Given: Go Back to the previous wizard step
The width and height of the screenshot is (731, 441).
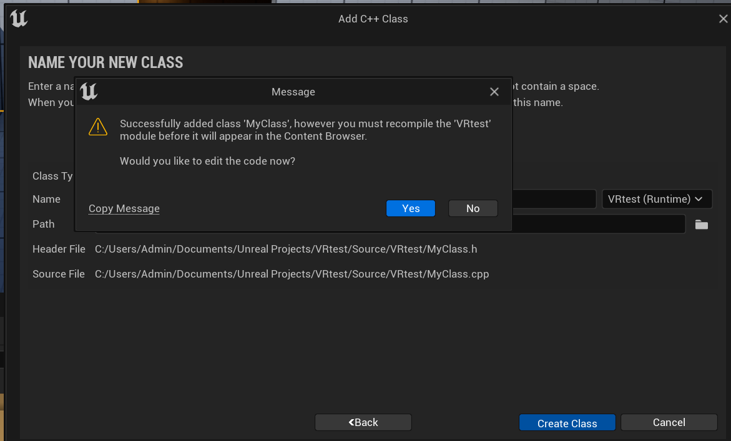Looking at the screenshot, I should 363,422.
